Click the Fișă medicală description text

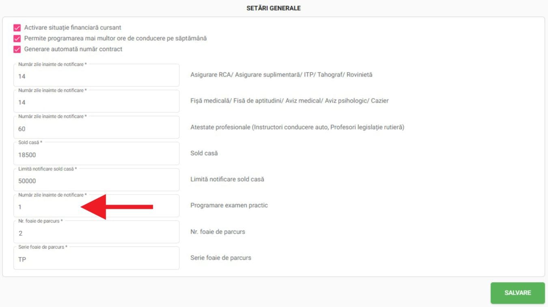pos(289,101)
